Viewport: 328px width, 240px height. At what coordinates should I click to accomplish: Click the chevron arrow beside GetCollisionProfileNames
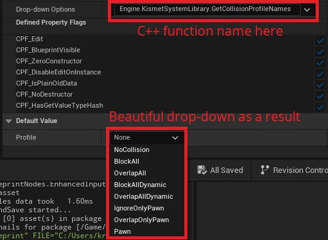coord(307,10)
